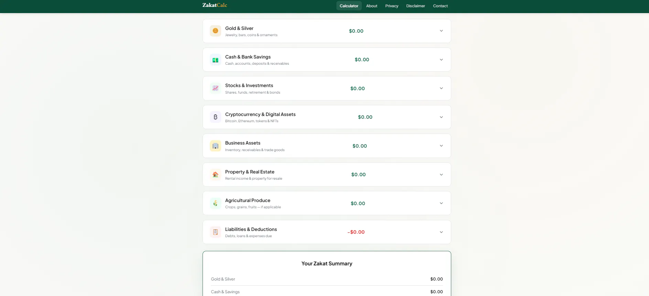Click the Property & Real Estate house icon
The image size is (649, 296).
tap(215, 175)
